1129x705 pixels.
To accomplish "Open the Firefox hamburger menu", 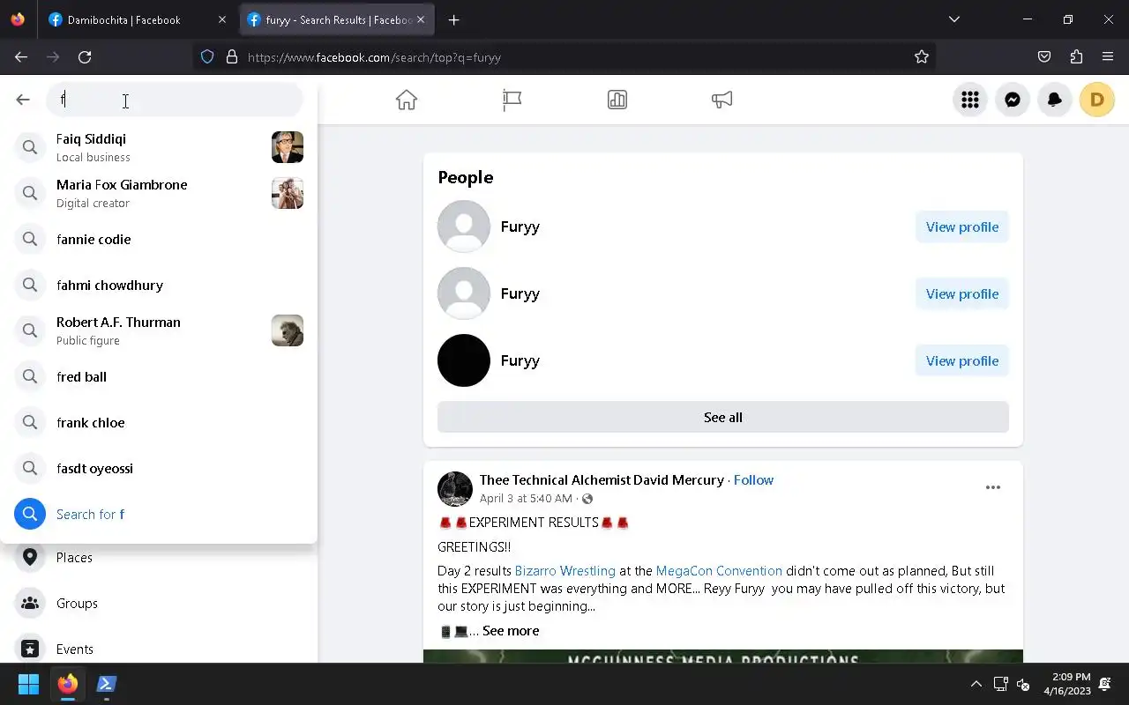I will click(x=1108, y=56).
